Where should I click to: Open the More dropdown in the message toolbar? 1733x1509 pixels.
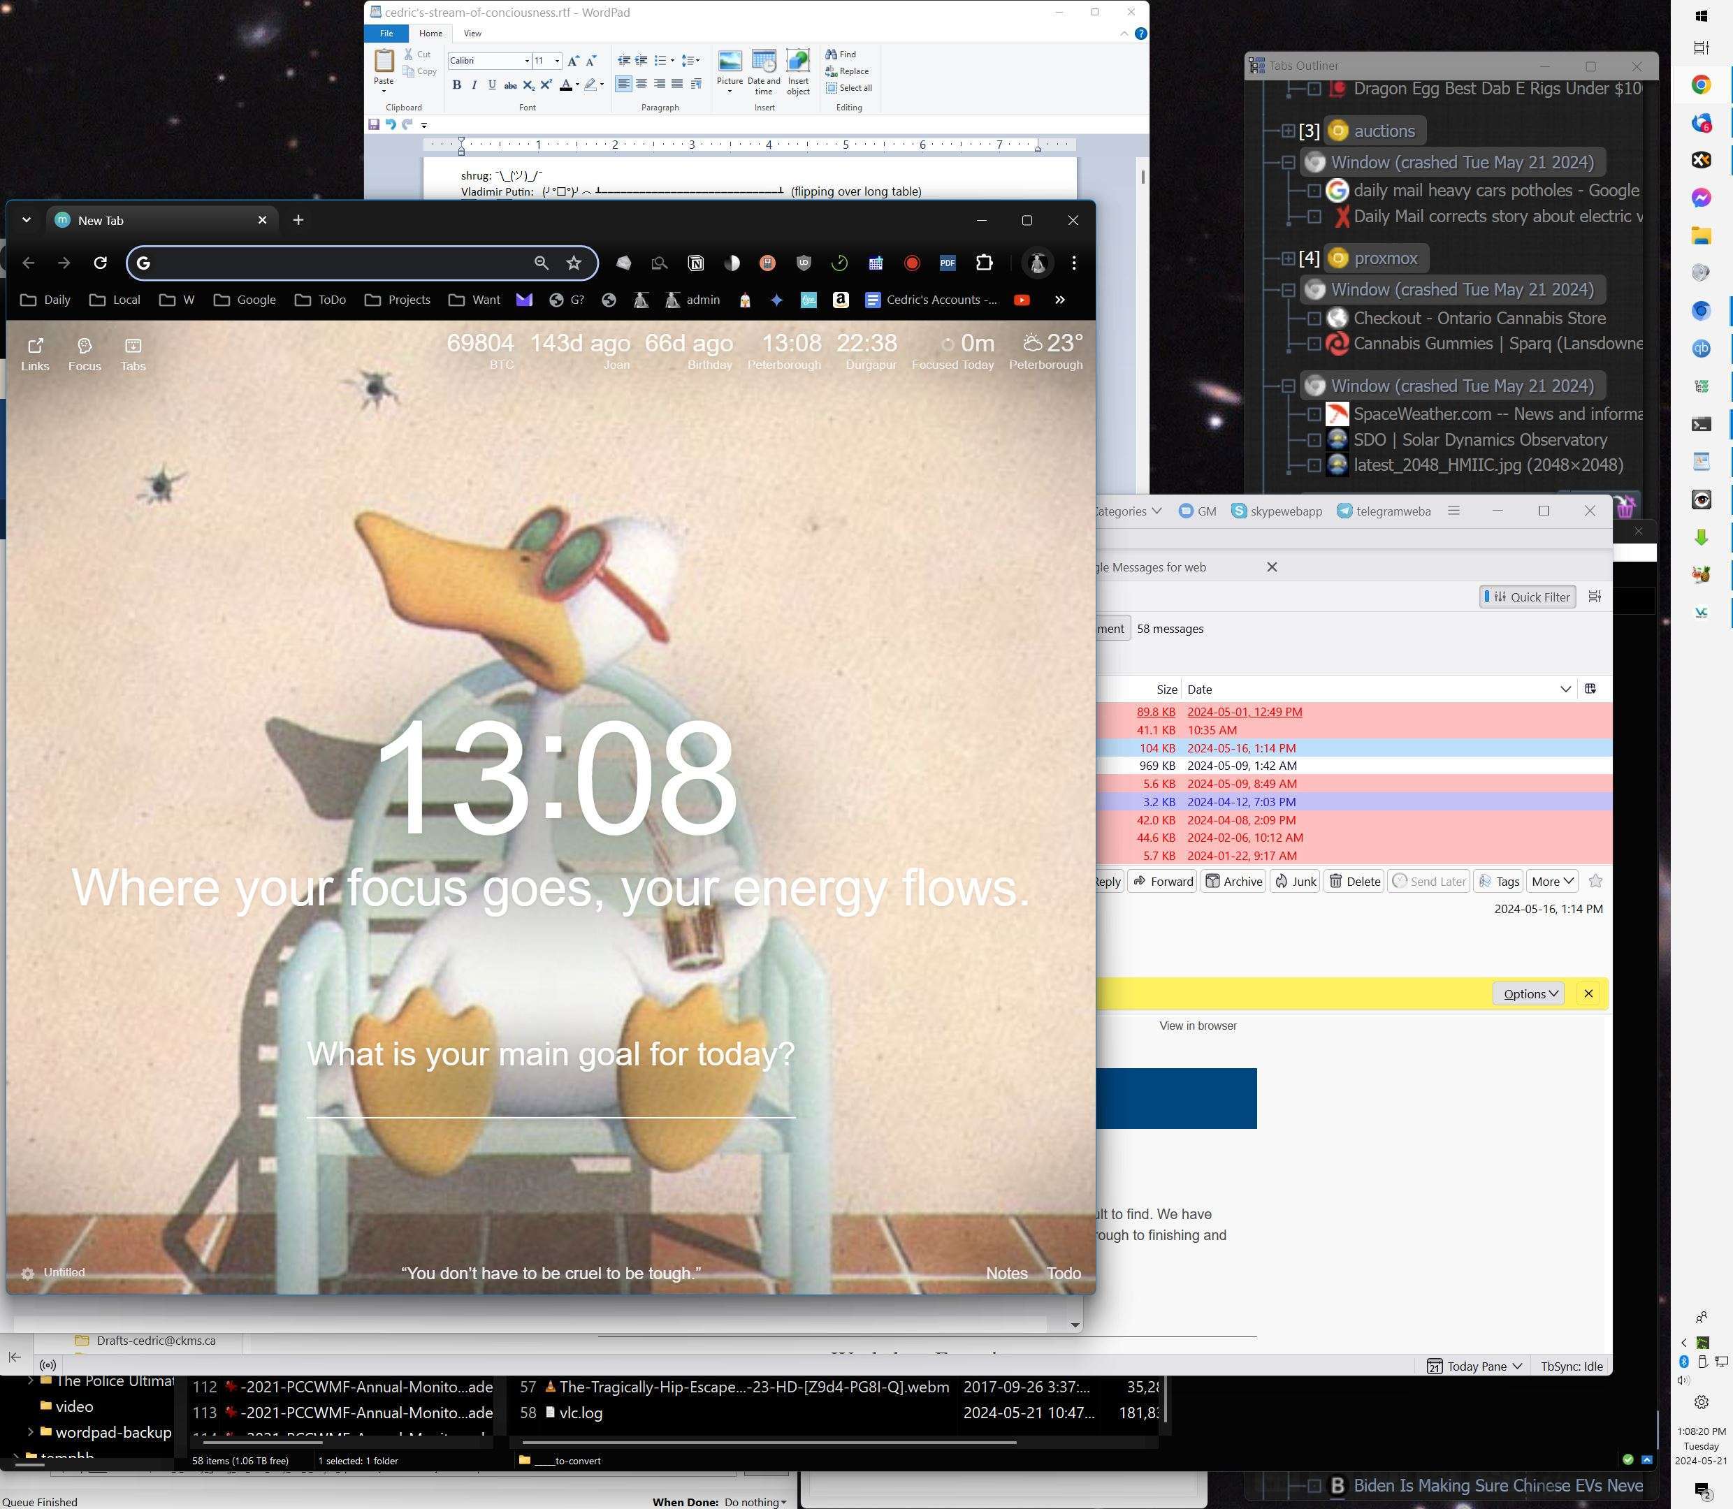point(1552,881)
